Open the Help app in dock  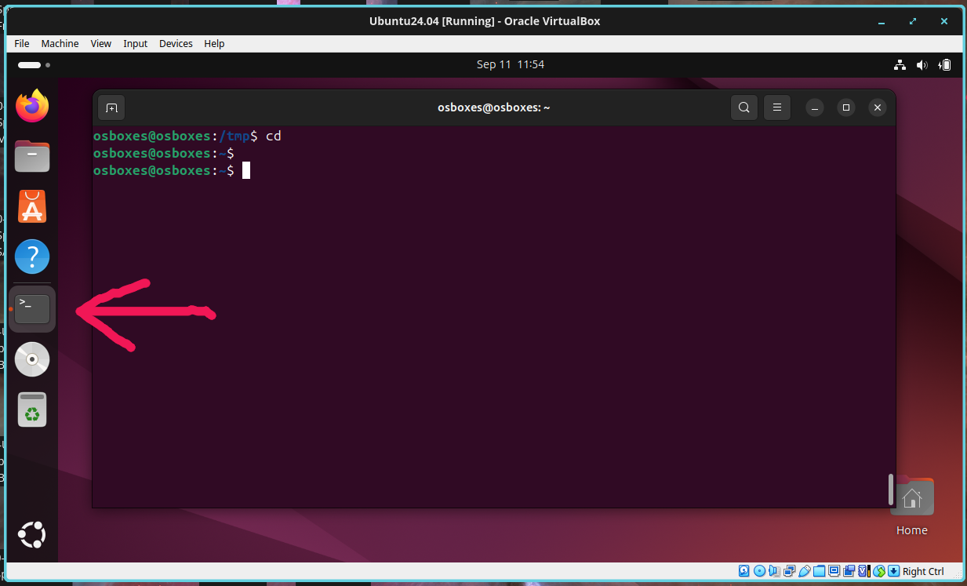coord(32,257)
